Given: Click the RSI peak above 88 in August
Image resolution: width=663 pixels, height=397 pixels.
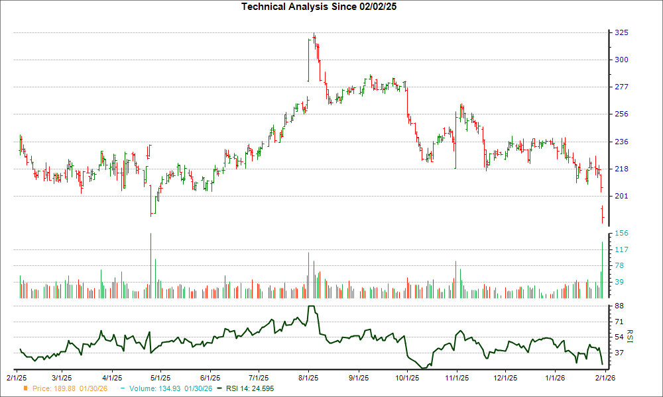Looking at the screenshot, I should point(310,306).
